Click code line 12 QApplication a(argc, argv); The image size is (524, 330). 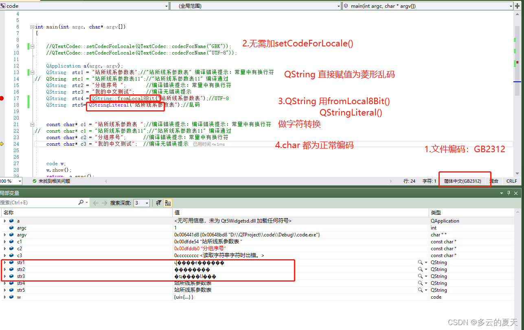84,66
